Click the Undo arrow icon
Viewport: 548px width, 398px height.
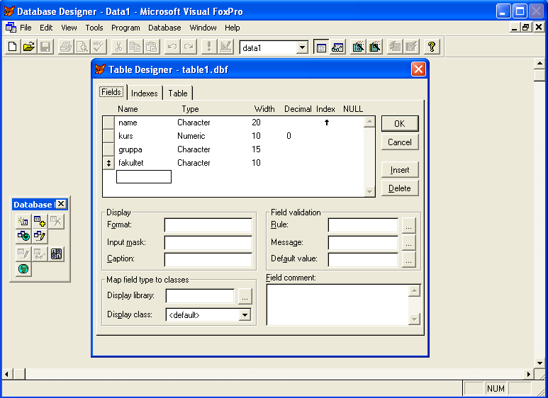(x=172, y=47)
